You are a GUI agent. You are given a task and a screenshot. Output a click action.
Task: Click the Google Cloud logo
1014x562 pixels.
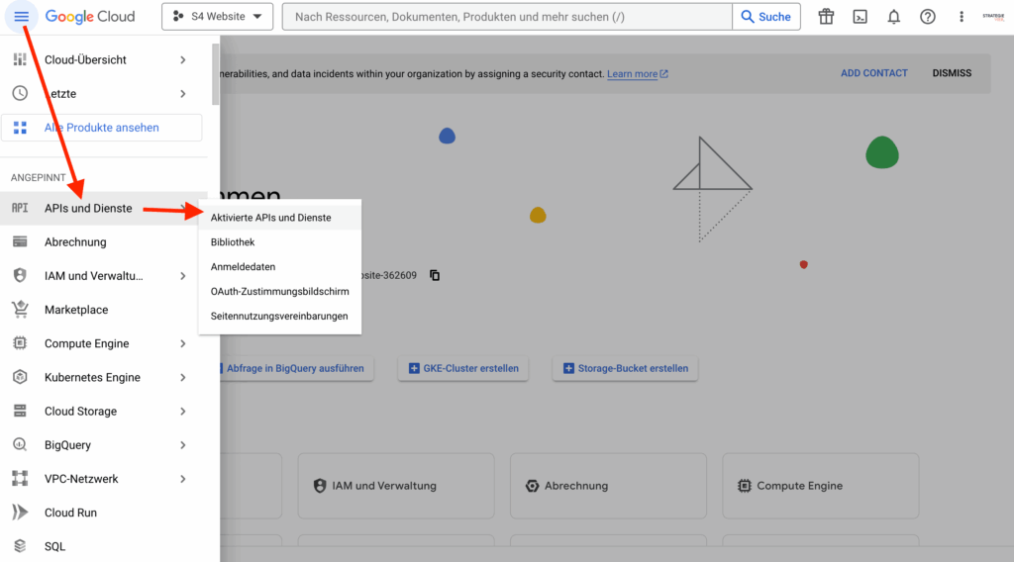pos(90,17)
